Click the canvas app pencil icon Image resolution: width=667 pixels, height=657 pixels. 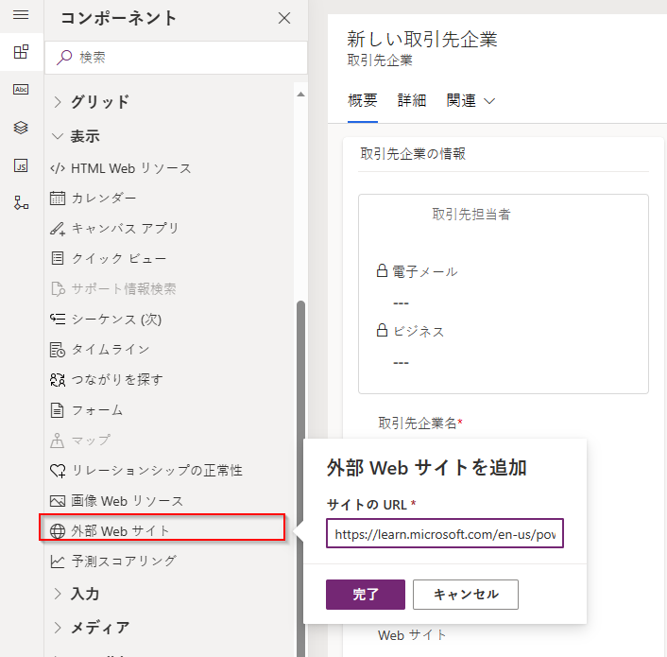pyautogui.click(x=58, y=229)
